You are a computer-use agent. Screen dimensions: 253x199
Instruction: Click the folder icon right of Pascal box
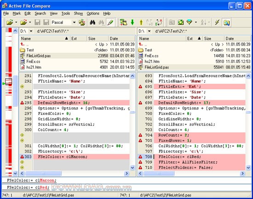pos(82,22)
